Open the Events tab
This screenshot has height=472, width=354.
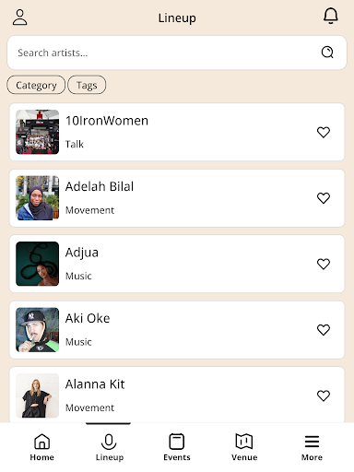click(x=177, y=447)
